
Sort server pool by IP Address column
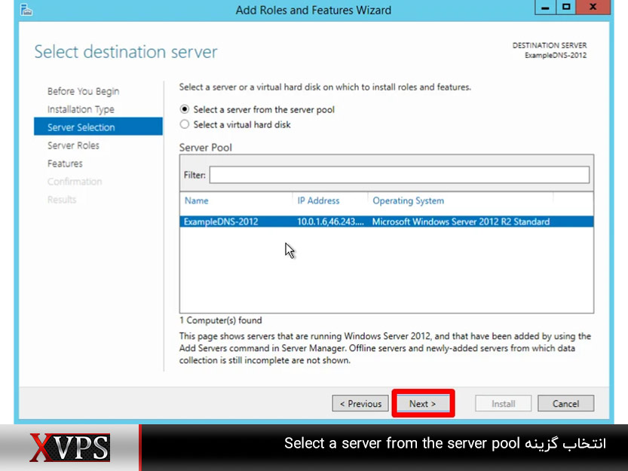318,200
